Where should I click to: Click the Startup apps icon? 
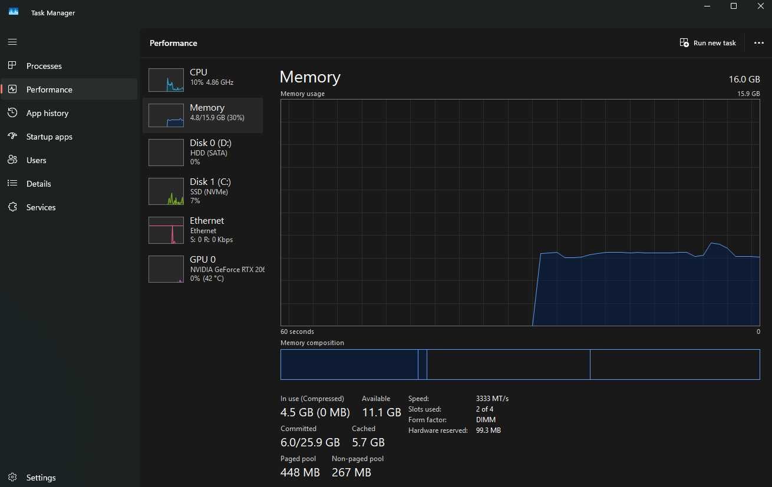[12, 136]
